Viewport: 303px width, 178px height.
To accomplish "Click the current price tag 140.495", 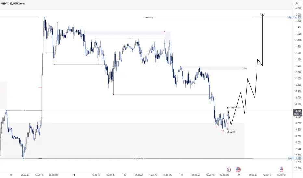I will [297, 111].
